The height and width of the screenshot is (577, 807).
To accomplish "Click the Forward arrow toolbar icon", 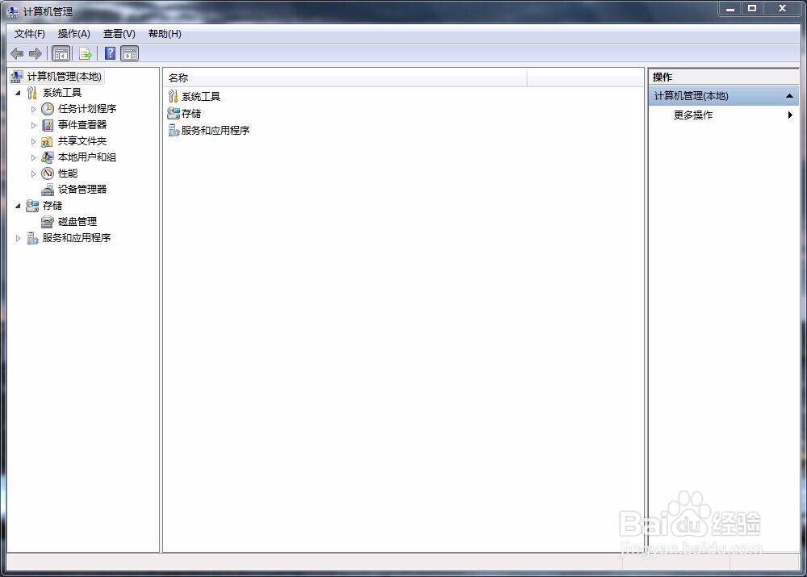I will 35,53.
